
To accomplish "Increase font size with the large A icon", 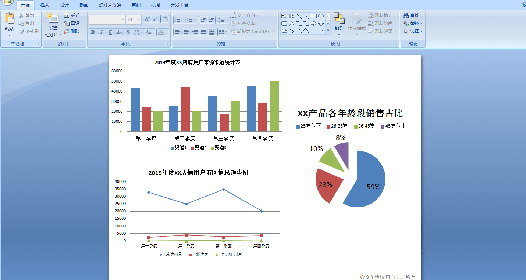I will tap(147, 19).
